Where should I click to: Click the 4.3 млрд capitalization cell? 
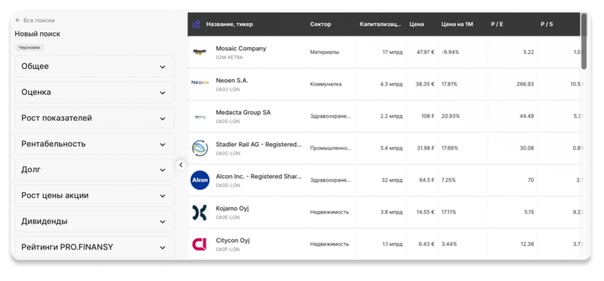pyautogui.click(x=391, y=84)
